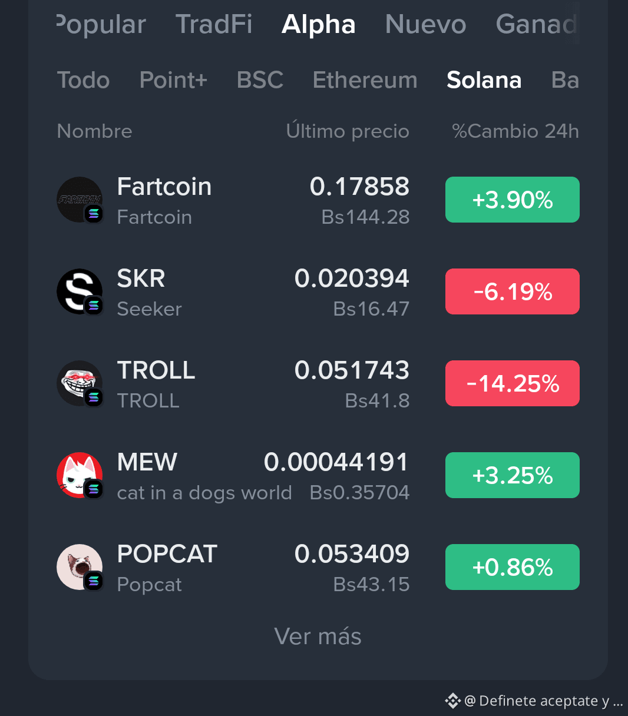Sort list by Nombre header

[94, 131]
